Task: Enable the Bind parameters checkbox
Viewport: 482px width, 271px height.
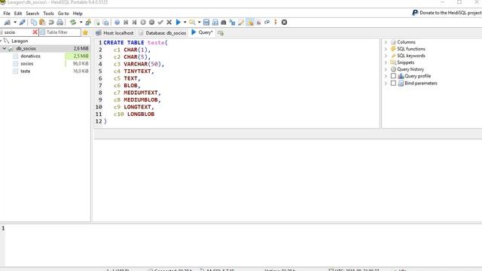Action: click(393, 84)
